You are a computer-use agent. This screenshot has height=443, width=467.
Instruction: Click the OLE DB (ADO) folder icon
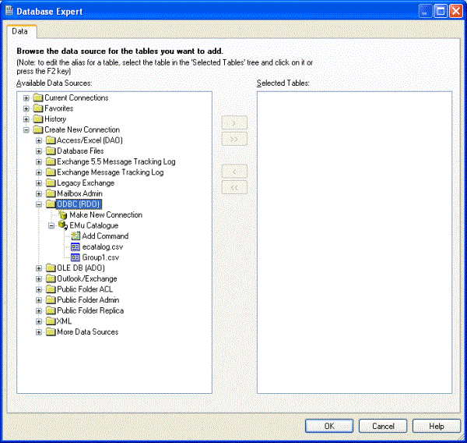(x=51, y=268)
